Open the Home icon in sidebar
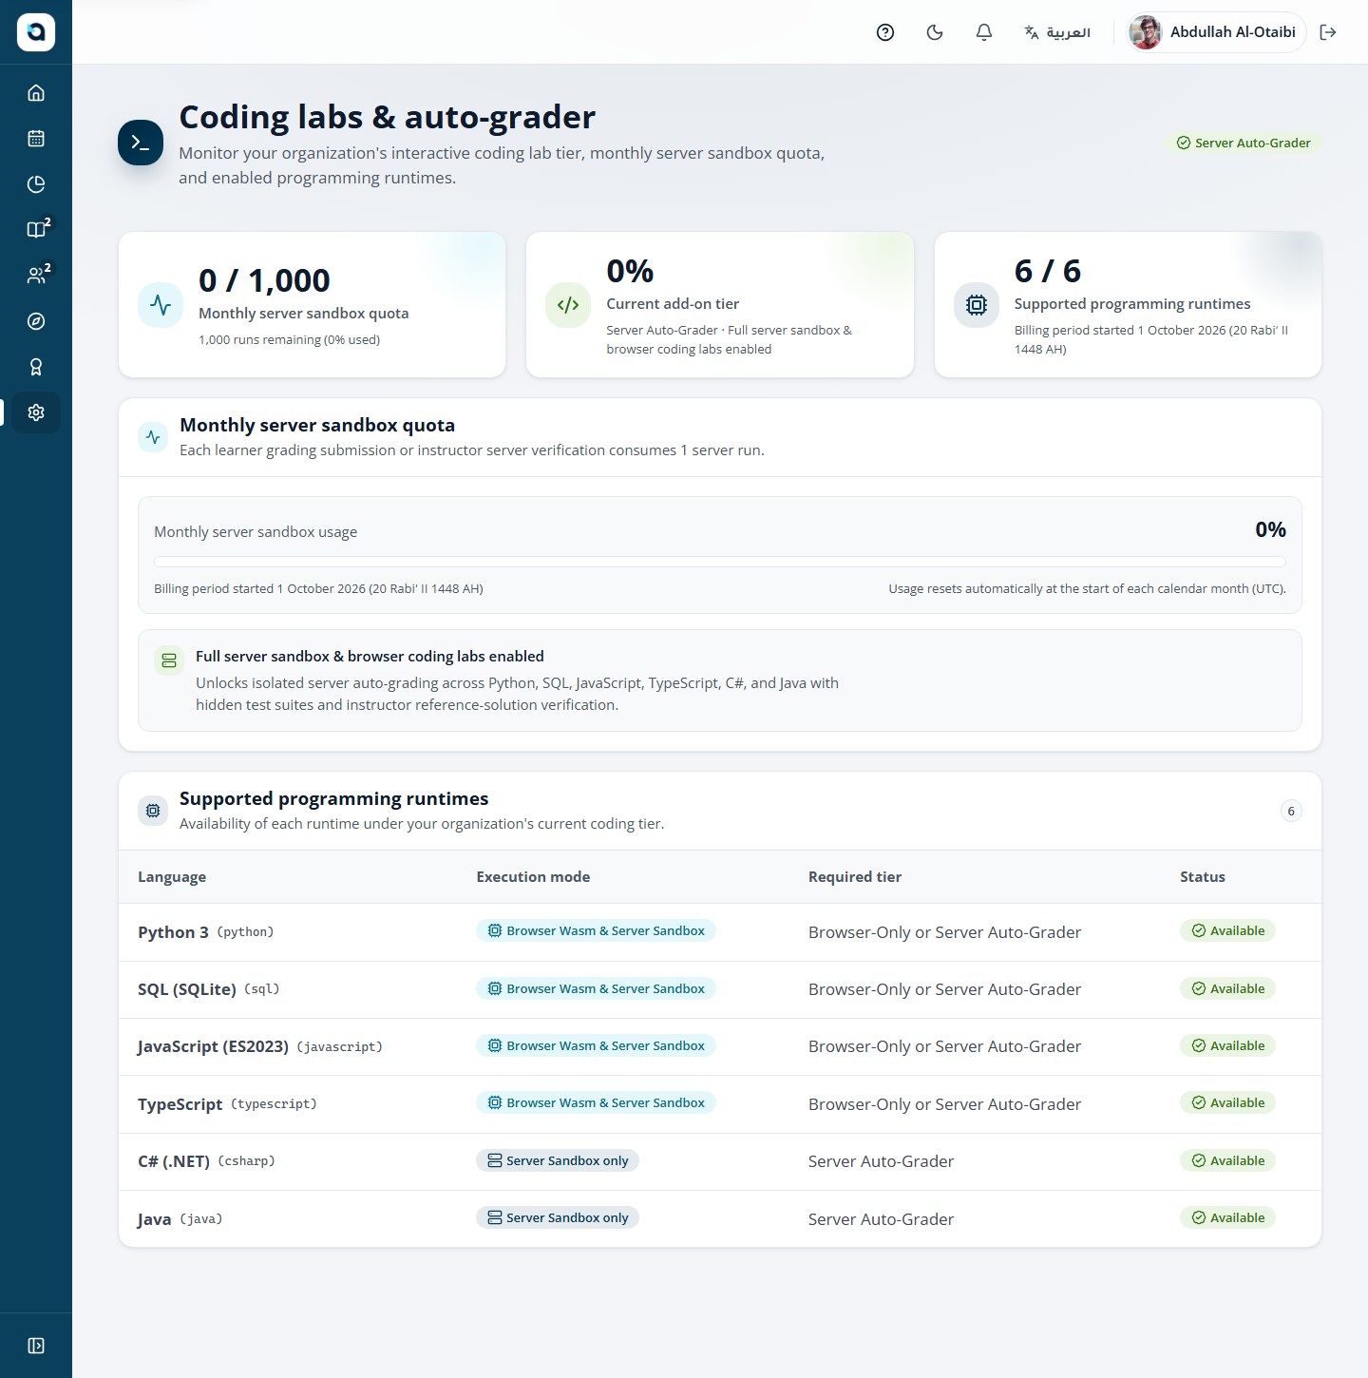 pos(36,92)
